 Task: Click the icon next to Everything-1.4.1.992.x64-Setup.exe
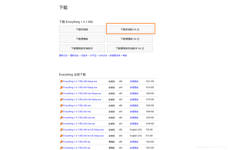click(x=61, y=87)
